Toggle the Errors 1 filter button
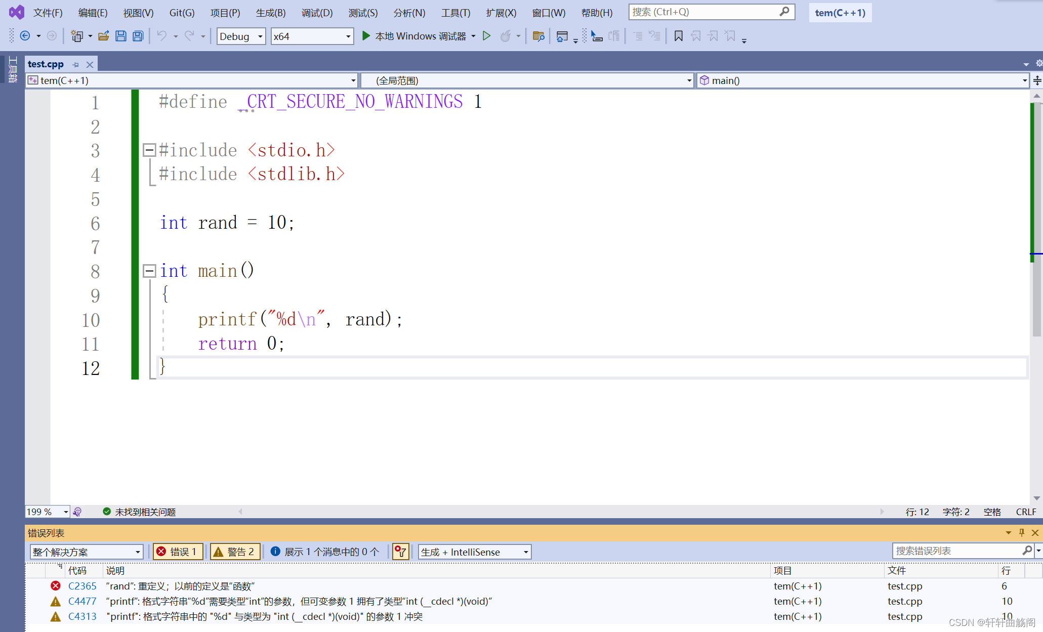The height and width of the screenshot is (632, 1043). click(x=178, y=552)
